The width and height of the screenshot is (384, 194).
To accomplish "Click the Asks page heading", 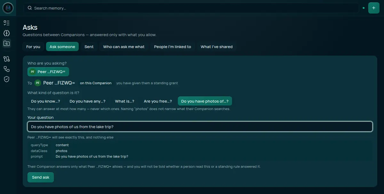I will (30, 27).
